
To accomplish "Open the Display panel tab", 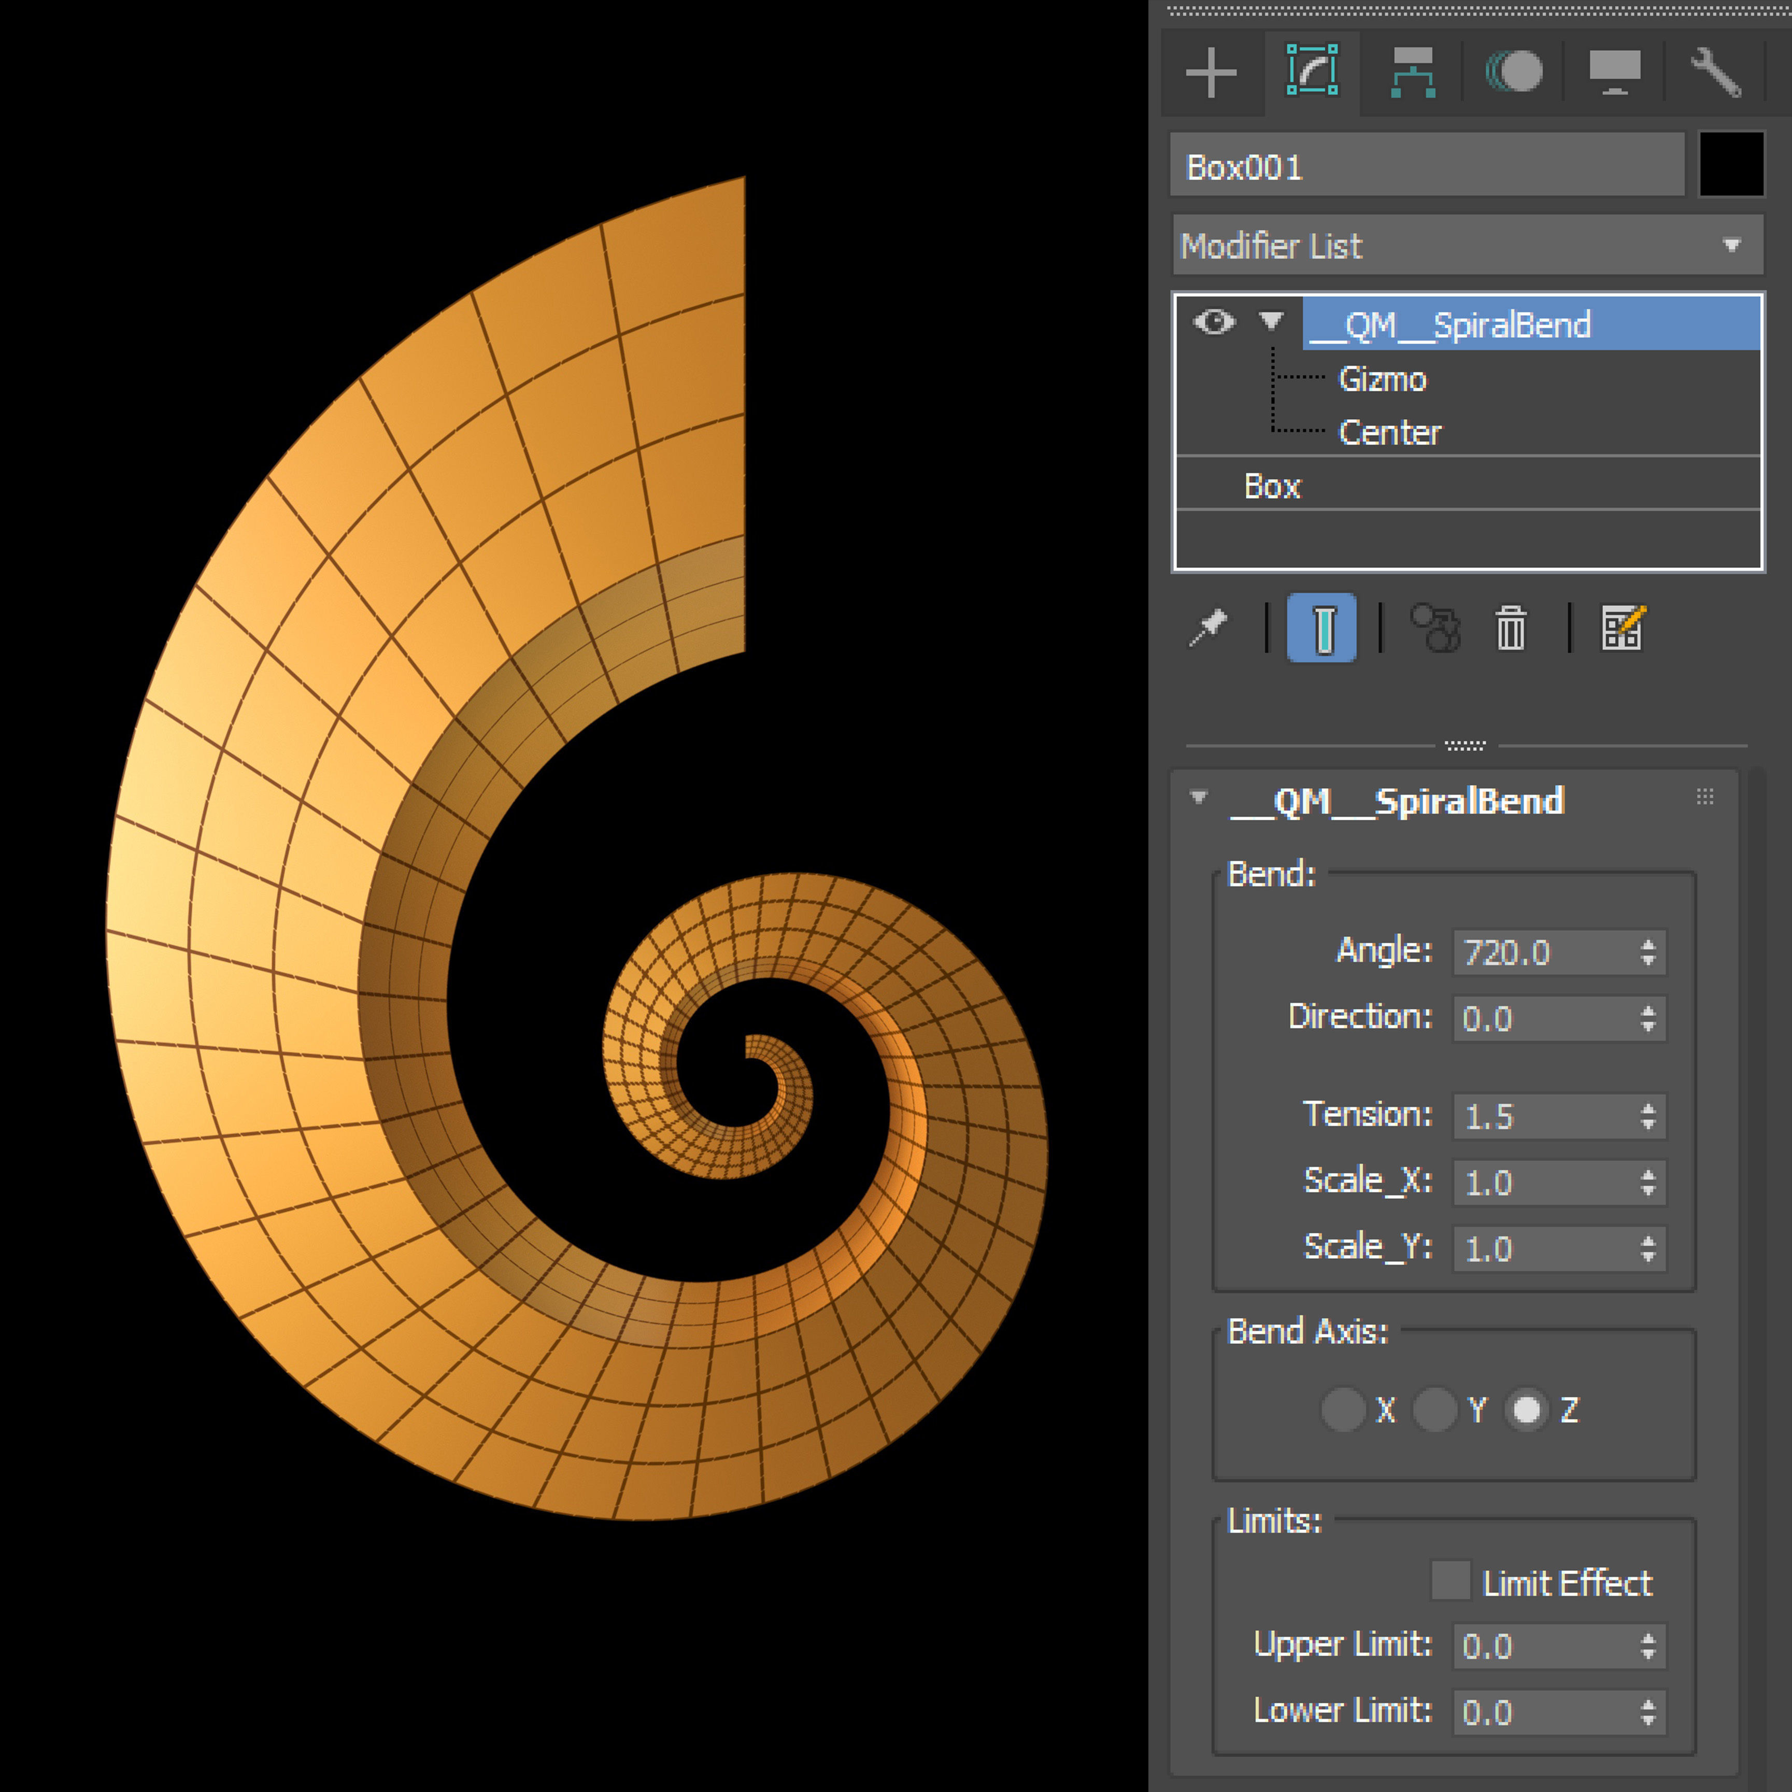I will [1616, 73].
